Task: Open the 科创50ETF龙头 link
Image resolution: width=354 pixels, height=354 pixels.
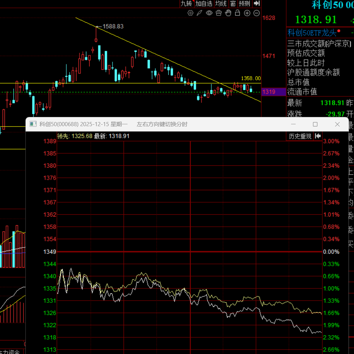Action: point(311,33)
